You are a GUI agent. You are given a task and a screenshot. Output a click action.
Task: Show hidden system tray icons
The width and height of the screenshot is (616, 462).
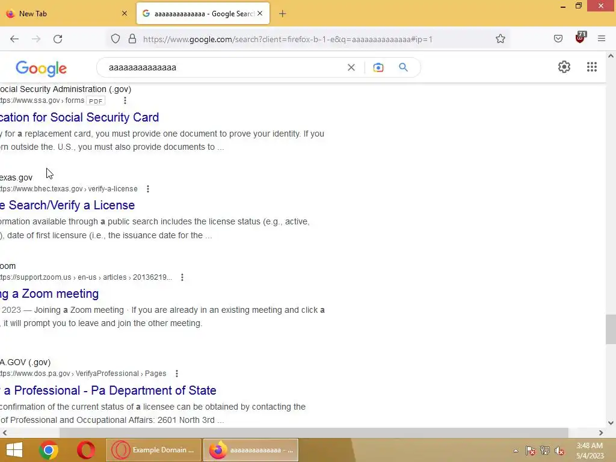pos(516,451)
